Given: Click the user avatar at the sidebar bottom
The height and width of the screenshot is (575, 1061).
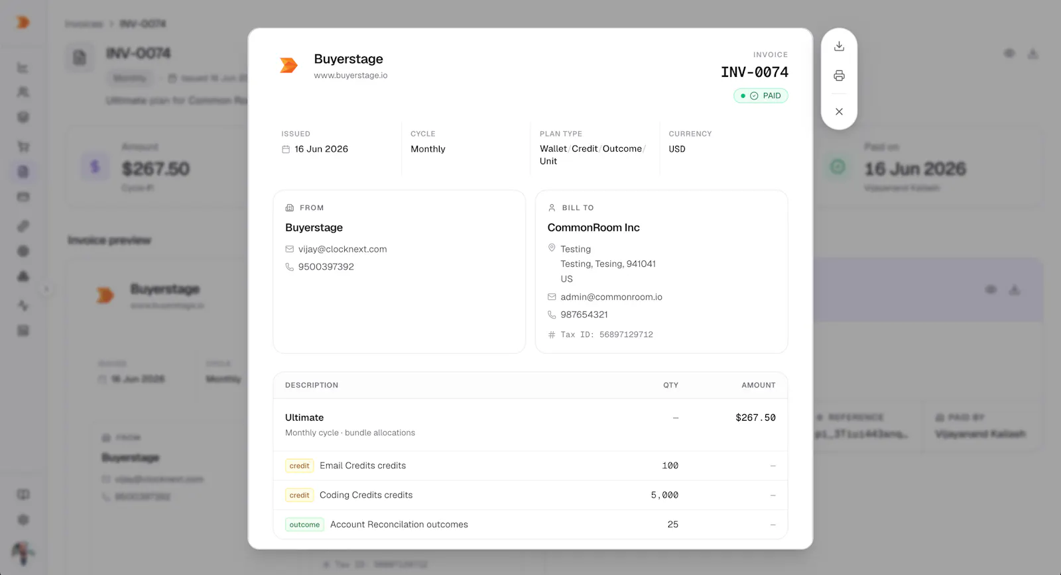Looking at the screenshot, I should click(23, 552).
